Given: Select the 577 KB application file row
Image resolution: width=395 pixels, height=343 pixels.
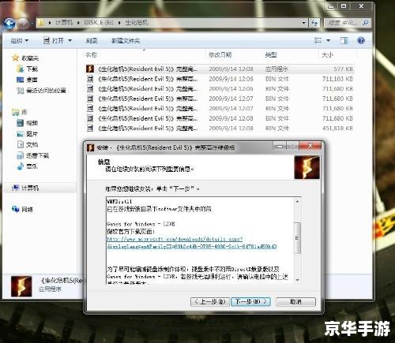Looking at the screenshot, I should click(x=220, y=69).
